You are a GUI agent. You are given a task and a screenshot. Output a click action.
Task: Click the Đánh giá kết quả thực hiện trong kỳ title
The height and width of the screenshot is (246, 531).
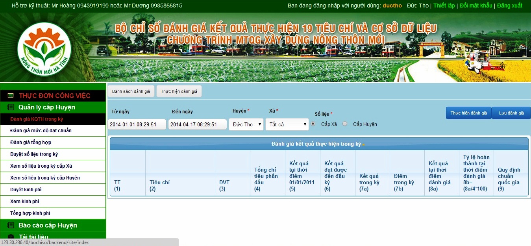316,144
